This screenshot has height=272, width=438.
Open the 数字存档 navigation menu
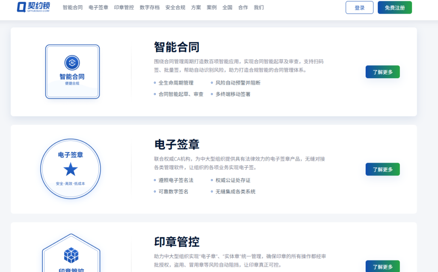coord(150,8)
